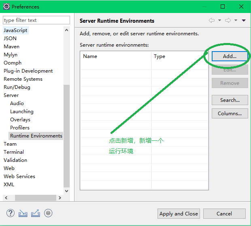Click Apply and Close
The width and height of the screenshot is (251, 226).
(x=179, y=214)
